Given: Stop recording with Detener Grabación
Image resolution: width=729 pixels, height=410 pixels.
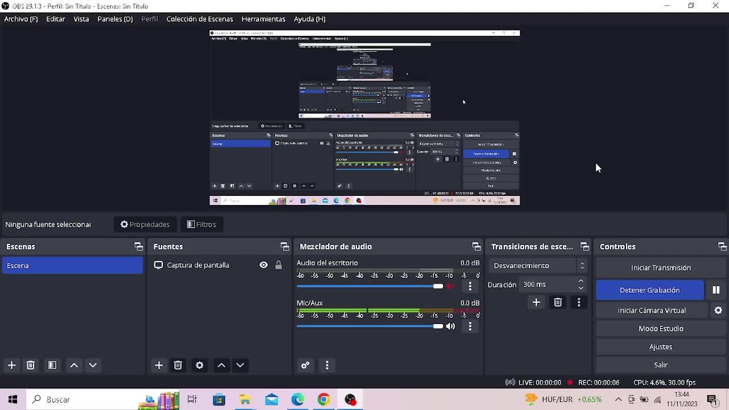Looking at the screenshot, I should point(650,290).
